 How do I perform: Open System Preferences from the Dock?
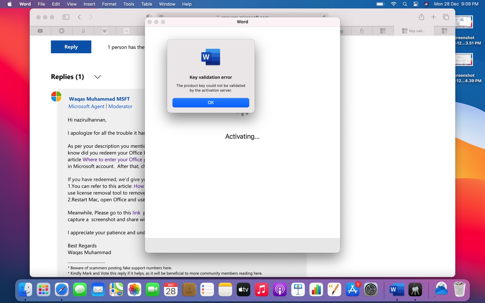[371, 290]
